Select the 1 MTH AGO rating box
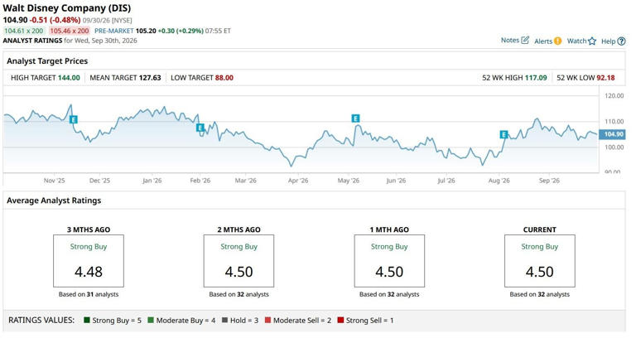The width and height of the screenshot is (636, 338). [x=389, y=261]
